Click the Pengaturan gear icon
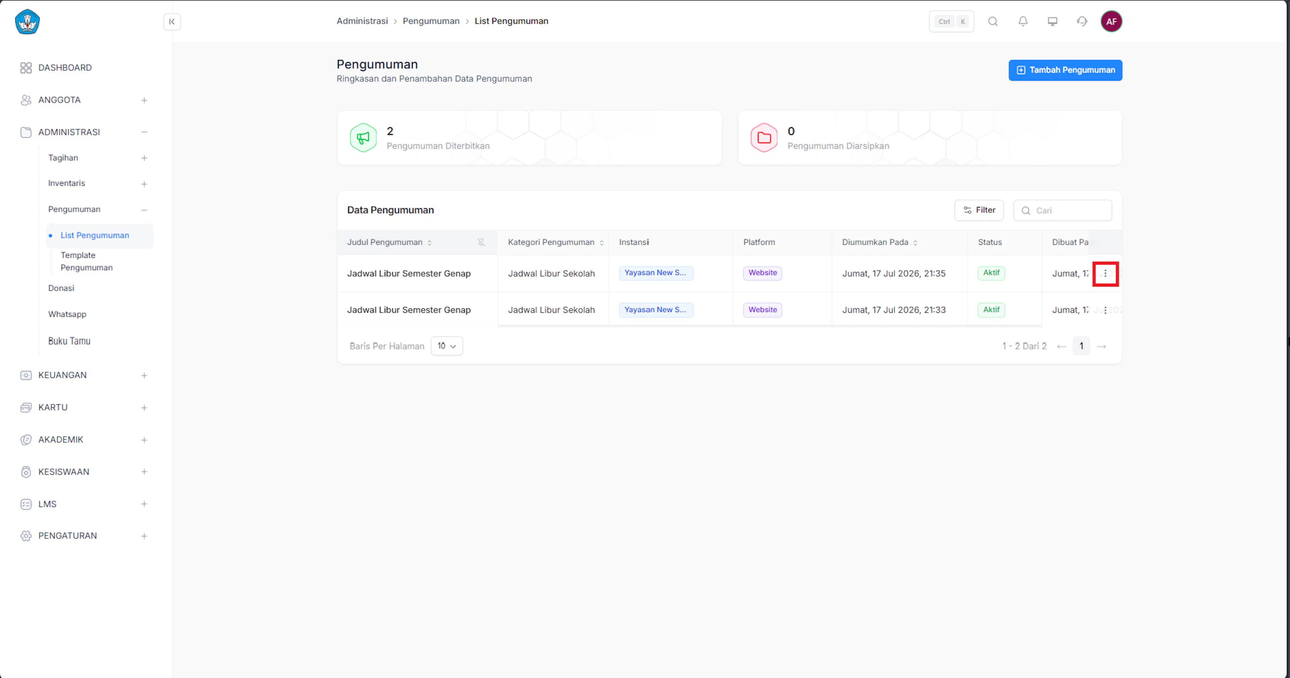The height and width of the screenshot is (678, 1290). 26,536
